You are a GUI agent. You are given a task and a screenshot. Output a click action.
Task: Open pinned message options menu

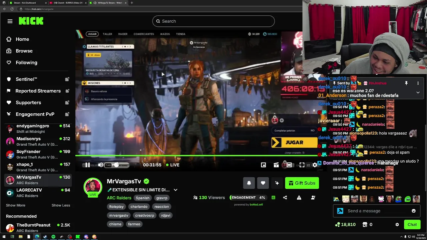click(x=418, y=83)
